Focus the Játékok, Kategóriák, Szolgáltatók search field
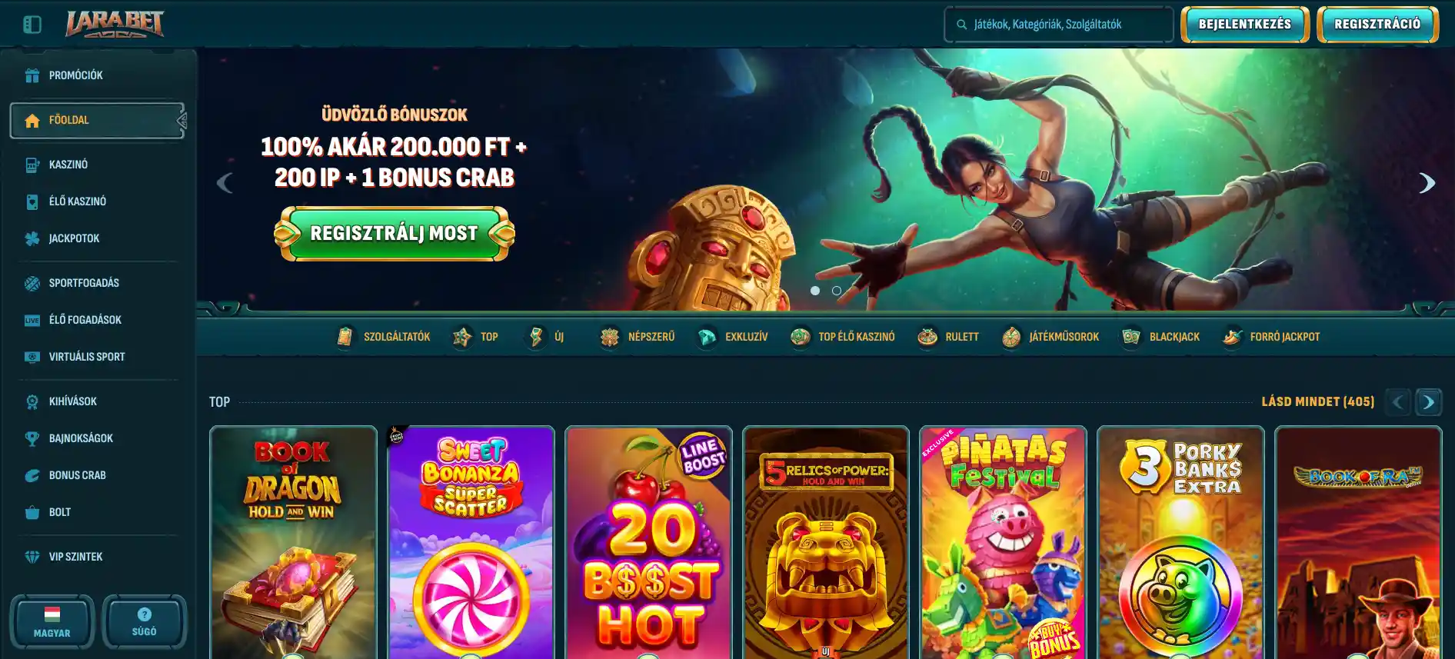1455x659 pixels. click(x=1059, y=25)
